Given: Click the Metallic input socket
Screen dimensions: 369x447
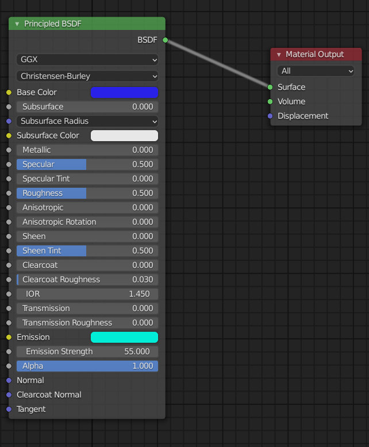Looking at the screenshot, I should pyautogui.click(x=9, y=150).
